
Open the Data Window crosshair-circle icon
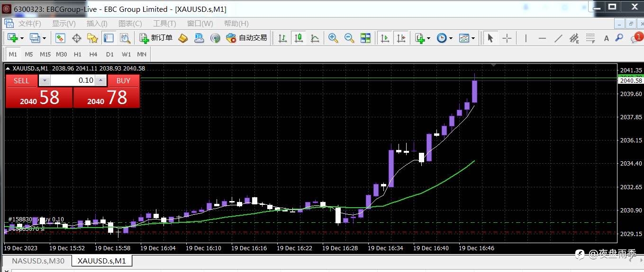[76, 38]
